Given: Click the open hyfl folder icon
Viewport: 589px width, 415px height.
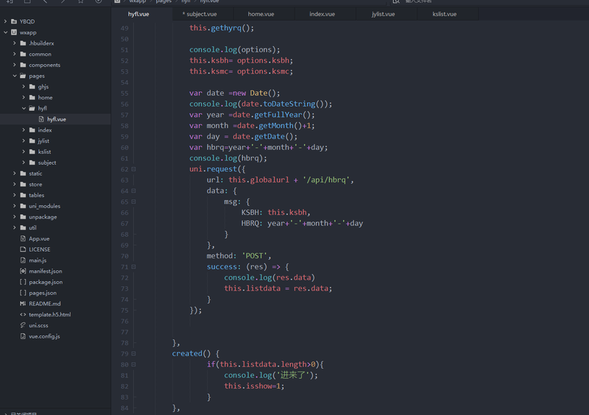Looking at the screenshot, I should tap(32, 109).
